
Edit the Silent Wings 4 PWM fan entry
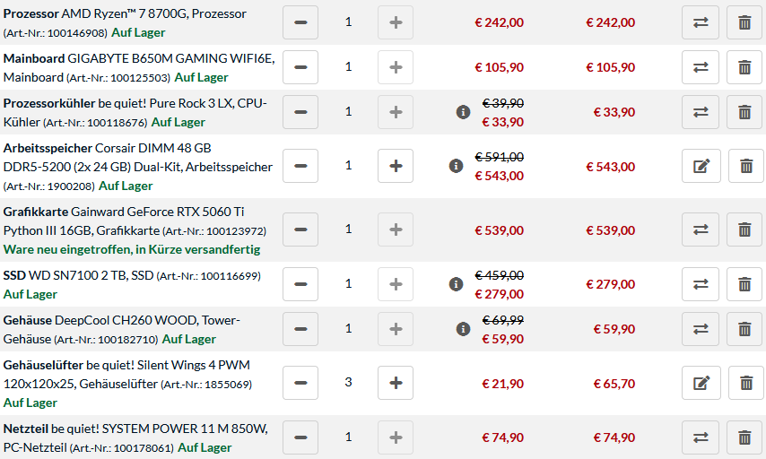(701, 383)
